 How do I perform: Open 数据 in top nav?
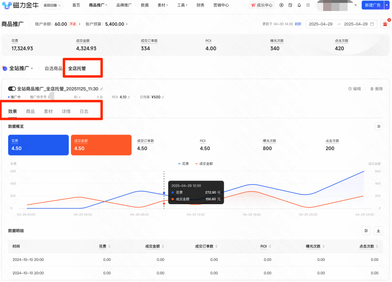145,5
